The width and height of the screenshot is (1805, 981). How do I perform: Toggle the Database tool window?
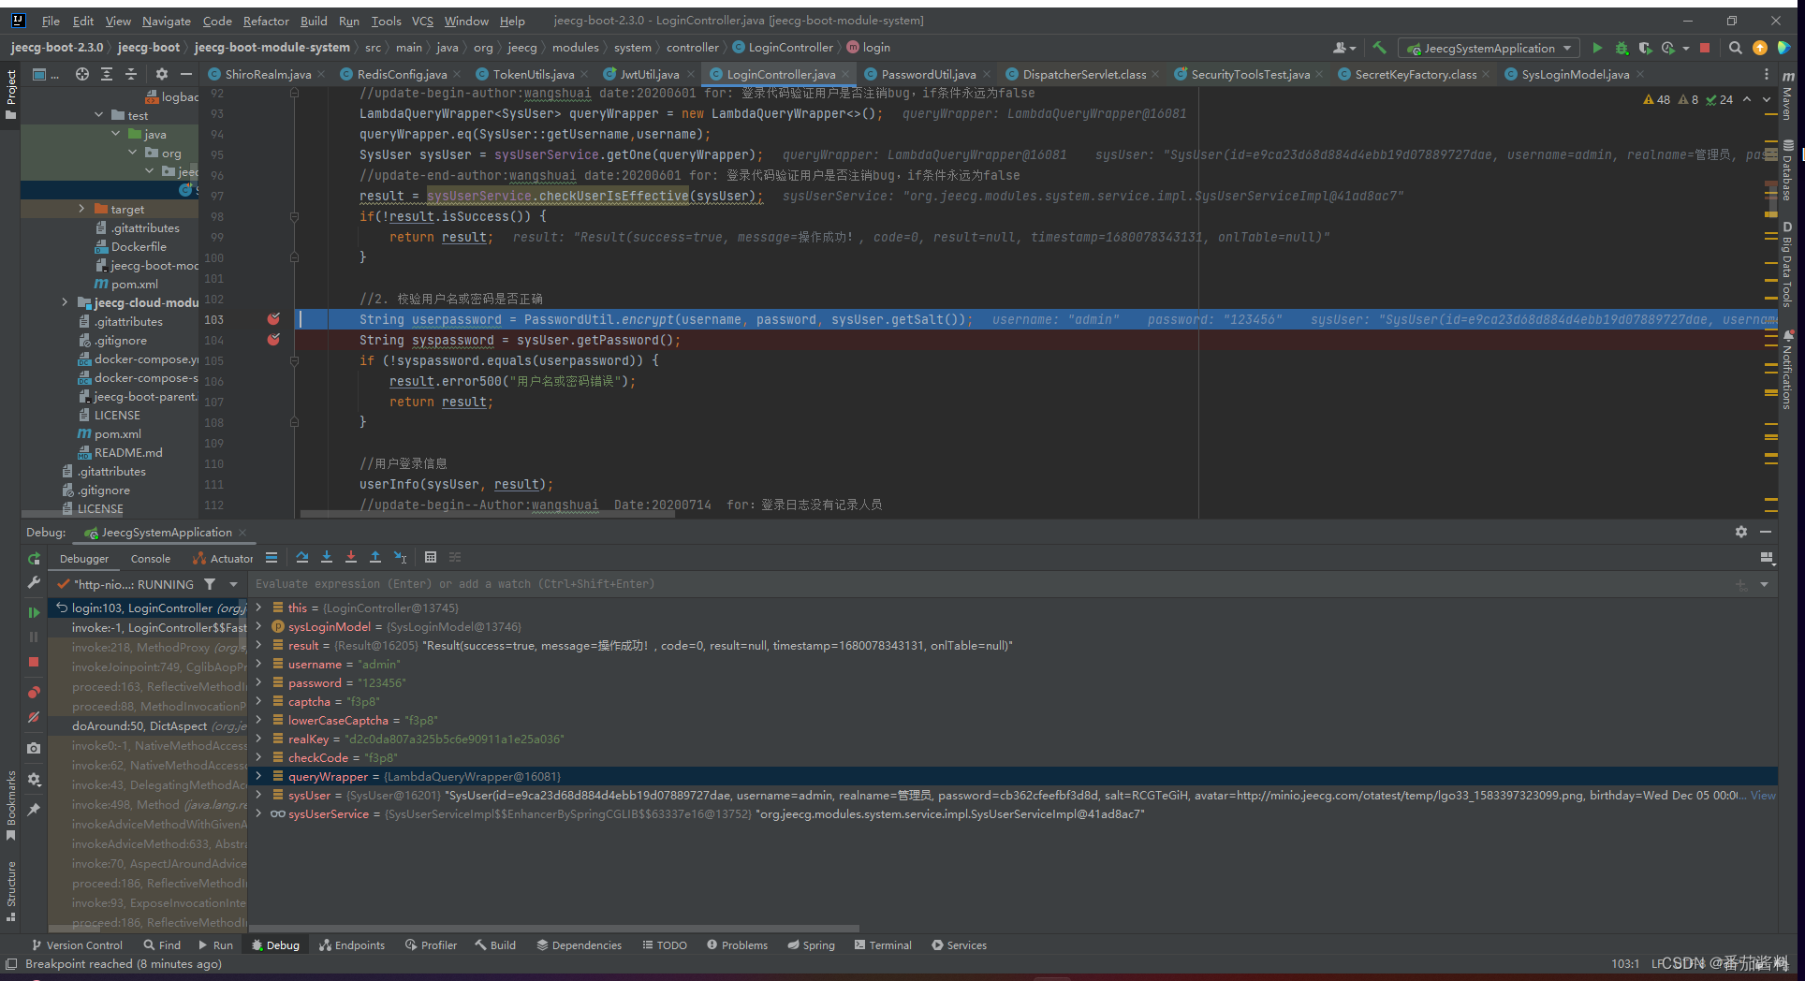(x=1787, y=170)
